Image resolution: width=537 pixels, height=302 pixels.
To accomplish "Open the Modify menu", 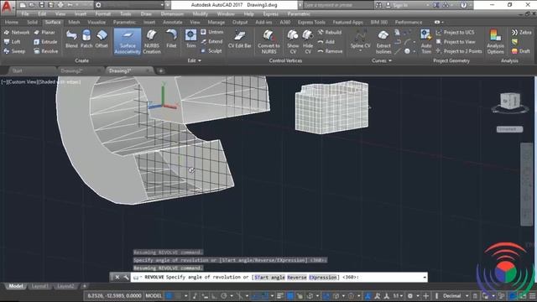I will [x=200, y=13].
